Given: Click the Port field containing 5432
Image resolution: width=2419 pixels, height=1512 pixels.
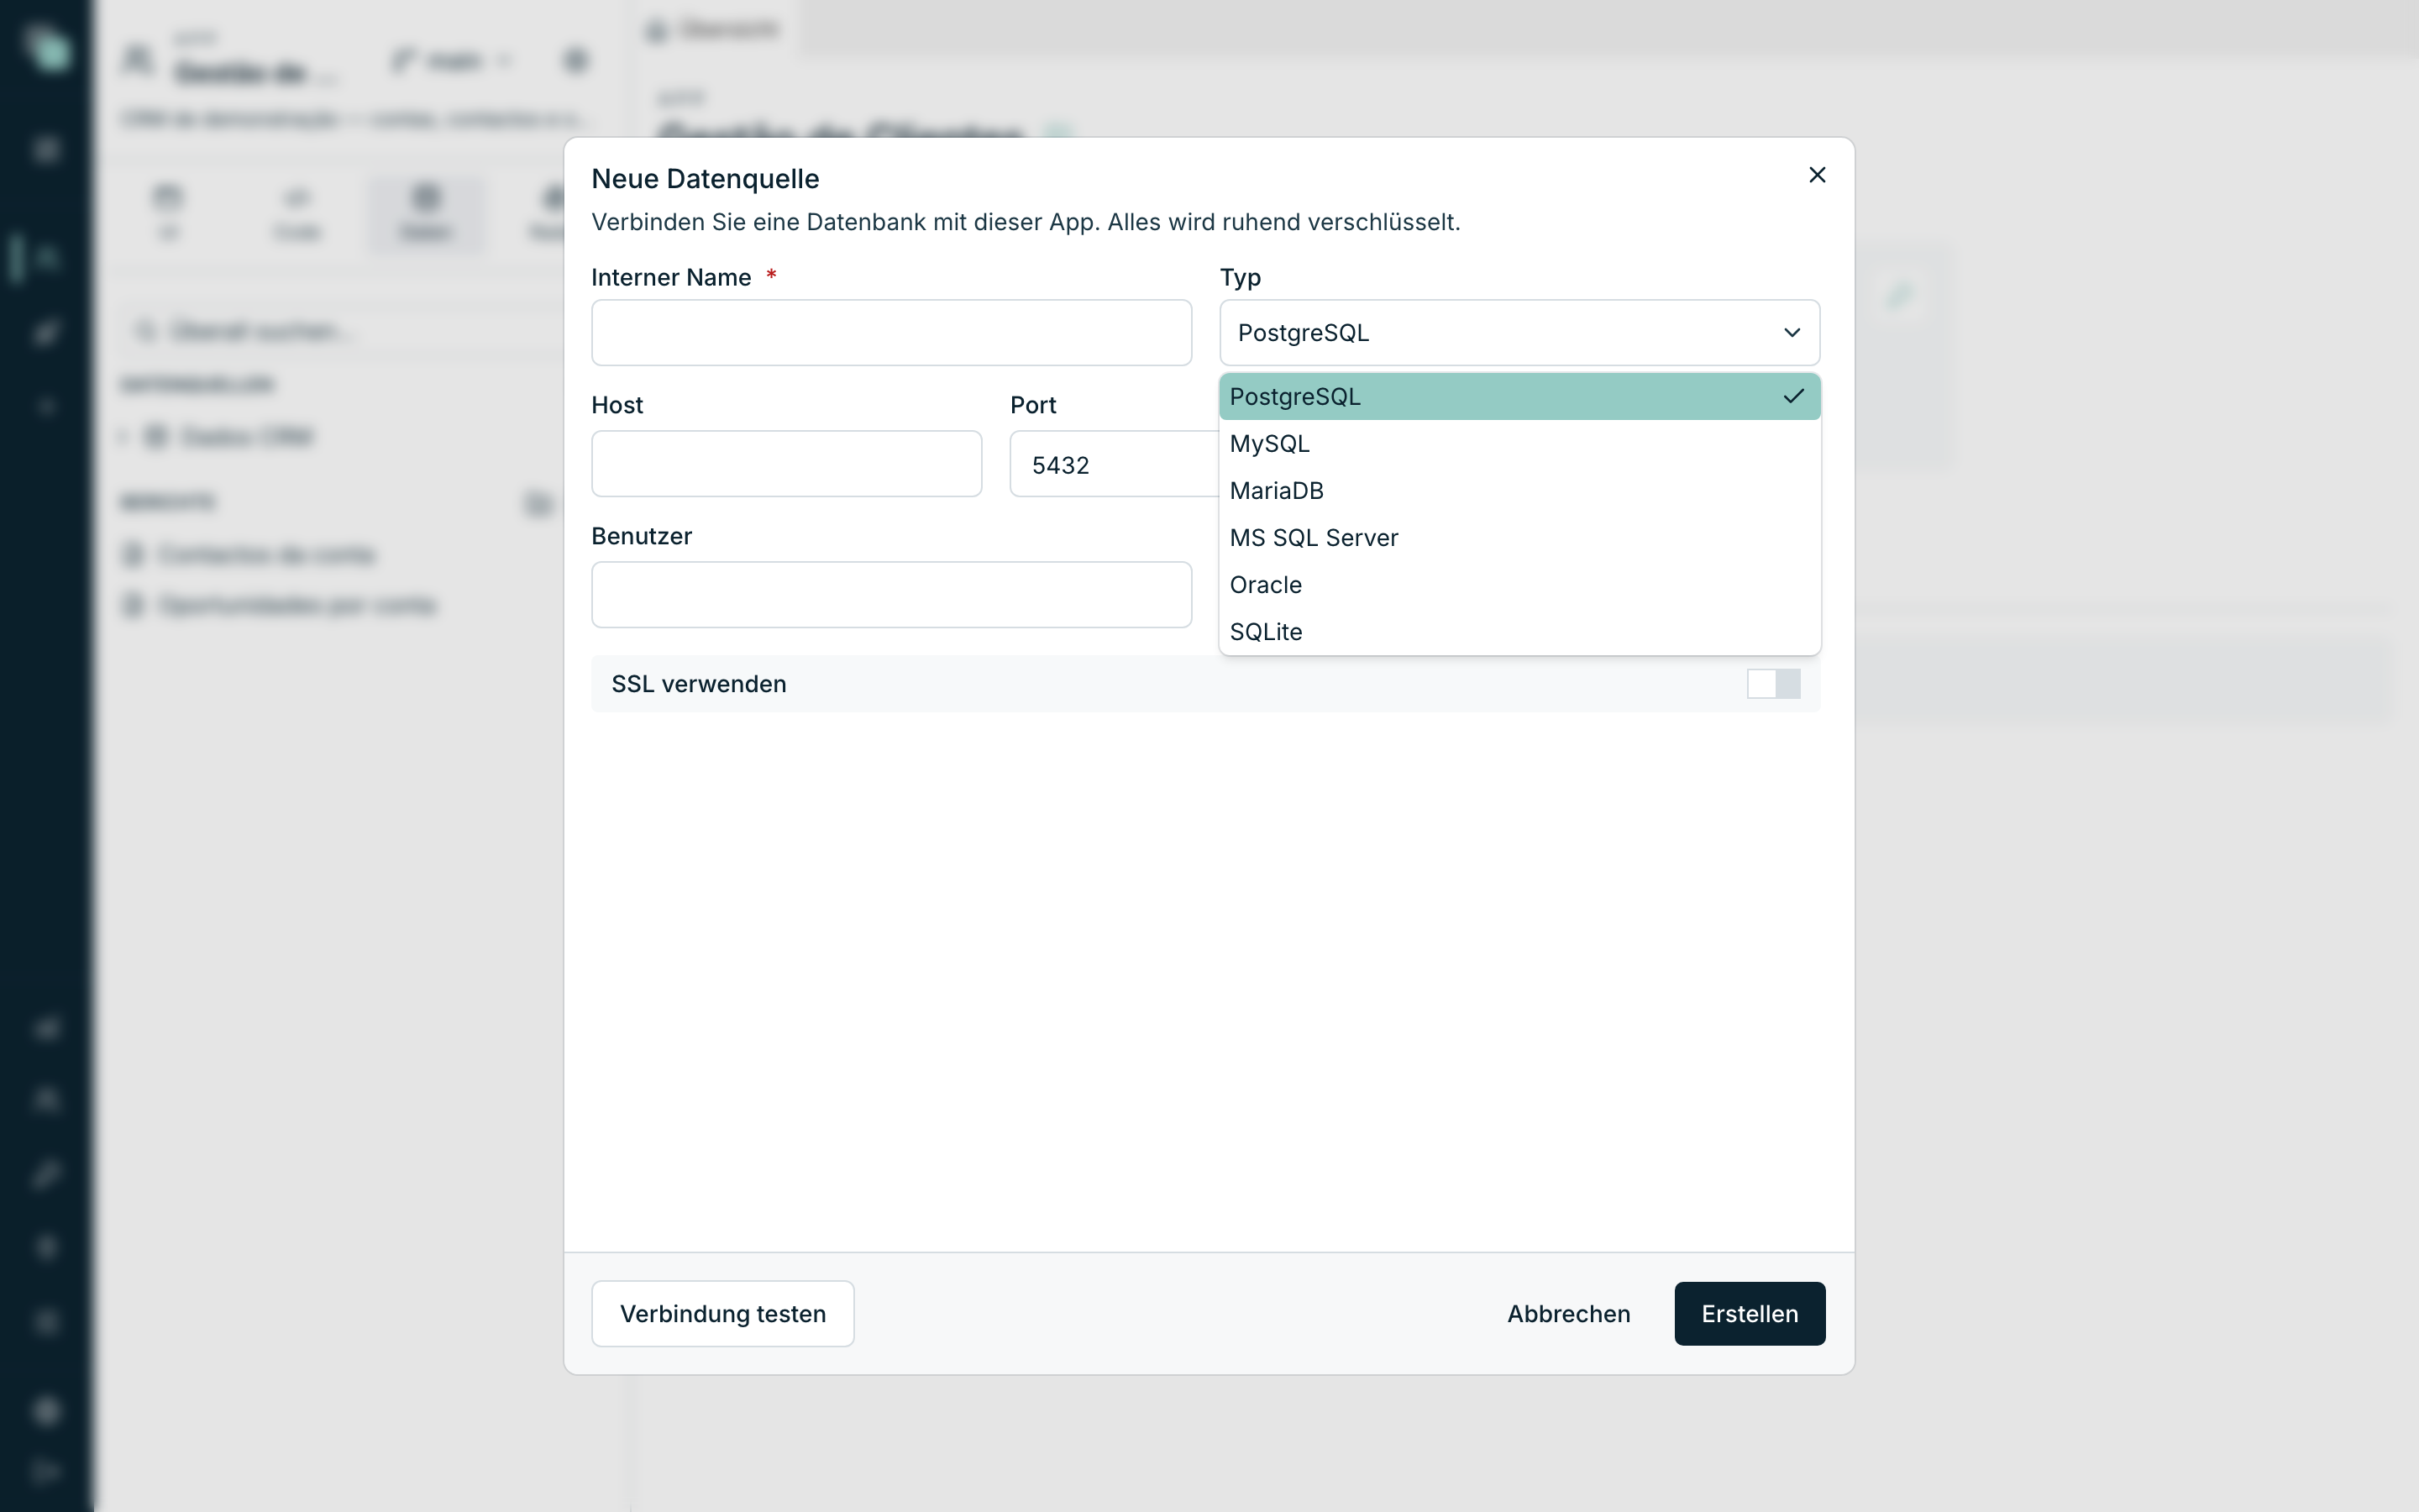Looking at the screenshot, I should click(x=1114, y=464).
